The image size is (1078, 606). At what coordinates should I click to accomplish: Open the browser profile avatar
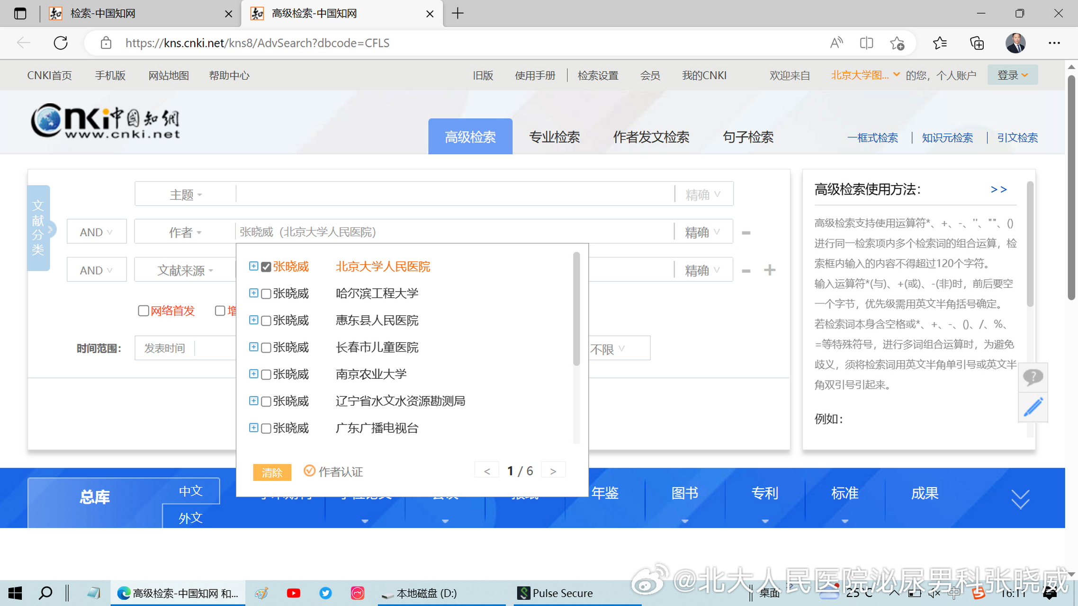[1015, 43]
